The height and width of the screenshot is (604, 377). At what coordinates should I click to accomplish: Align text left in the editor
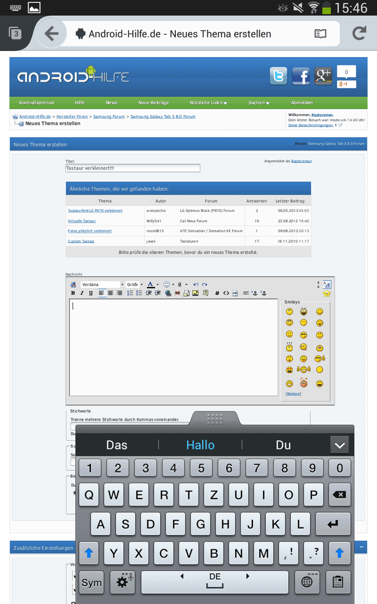point(101,293)
